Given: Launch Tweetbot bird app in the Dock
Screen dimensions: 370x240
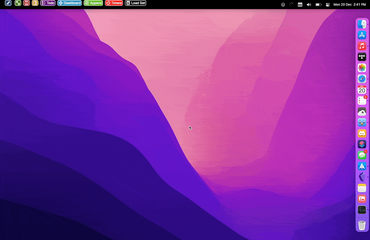Looking at the screenshot, I should pyautogui.click(x=362, y=122).
